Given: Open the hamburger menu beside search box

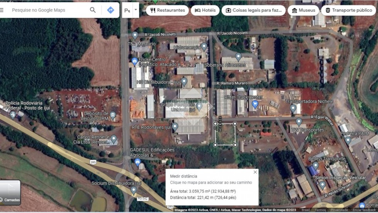Looking at the screenshot, I should 2,10.
